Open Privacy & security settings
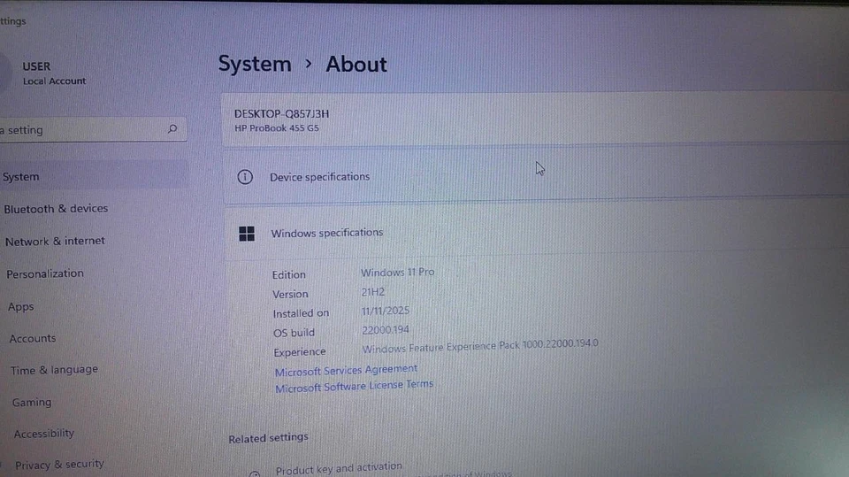 pos(59,465)
